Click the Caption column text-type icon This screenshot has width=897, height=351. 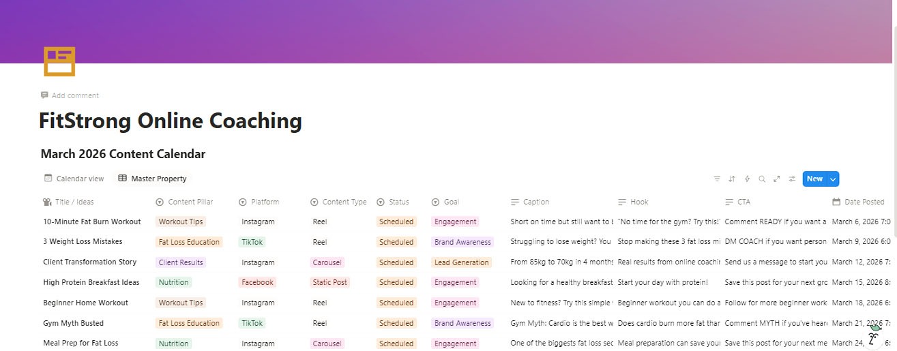click(515, 202)
